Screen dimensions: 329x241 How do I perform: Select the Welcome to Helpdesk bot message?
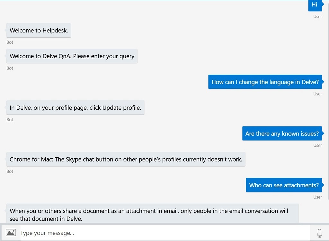tap(39, 31)
